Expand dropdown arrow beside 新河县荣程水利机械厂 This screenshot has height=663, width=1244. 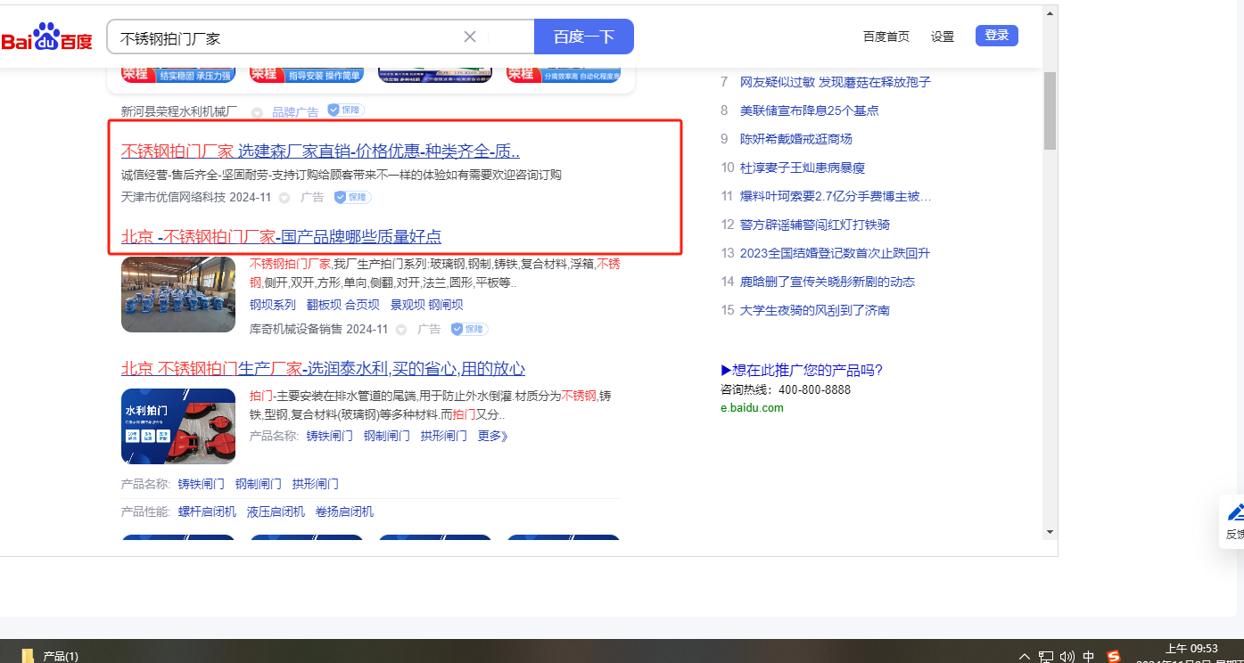[257, 112]
